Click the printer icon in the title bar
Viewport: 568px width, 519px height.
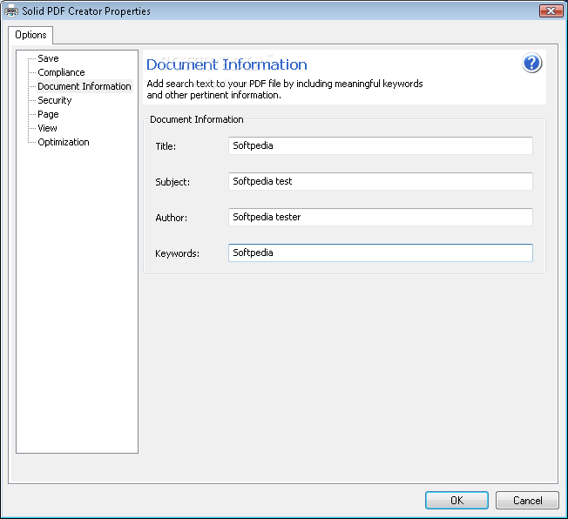10,10
